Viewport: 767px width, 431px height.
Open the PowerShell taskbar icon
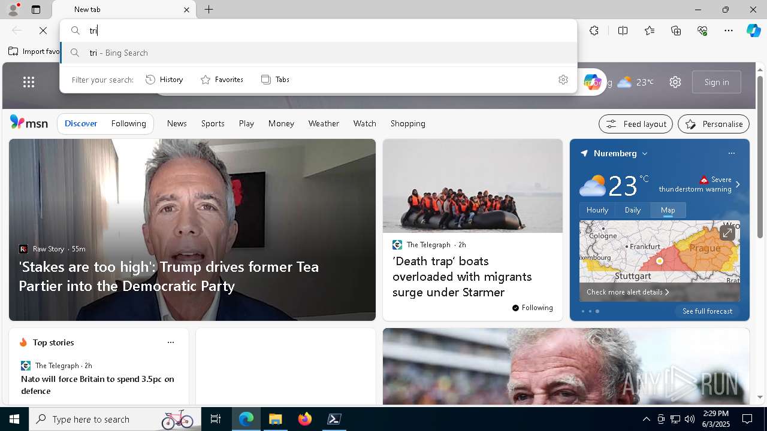334,419
